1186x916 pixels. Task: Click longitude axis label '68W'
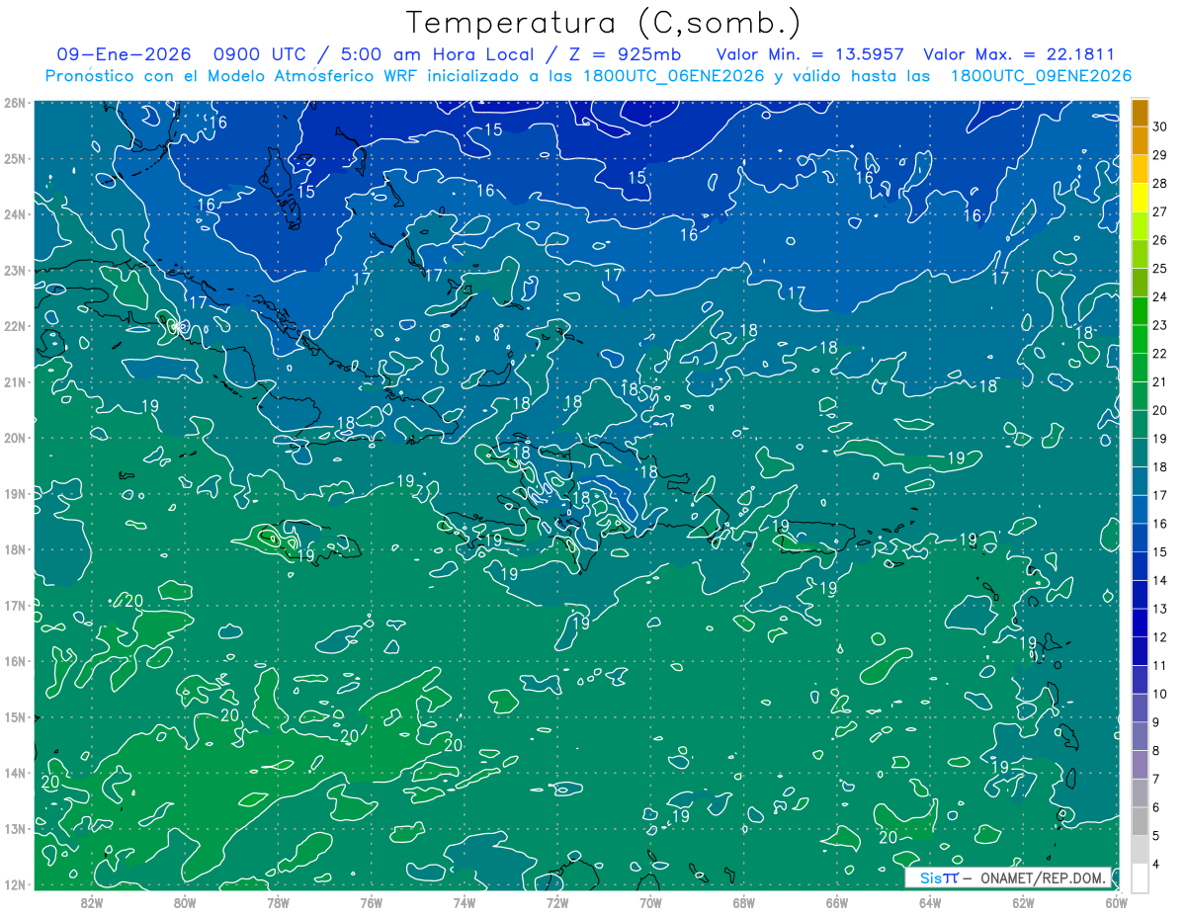tap(744, 903)
